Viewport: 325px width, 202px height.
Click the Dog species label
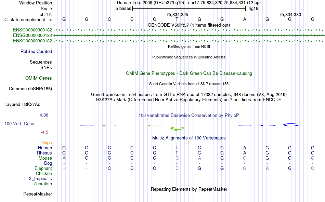pos(48,163)
